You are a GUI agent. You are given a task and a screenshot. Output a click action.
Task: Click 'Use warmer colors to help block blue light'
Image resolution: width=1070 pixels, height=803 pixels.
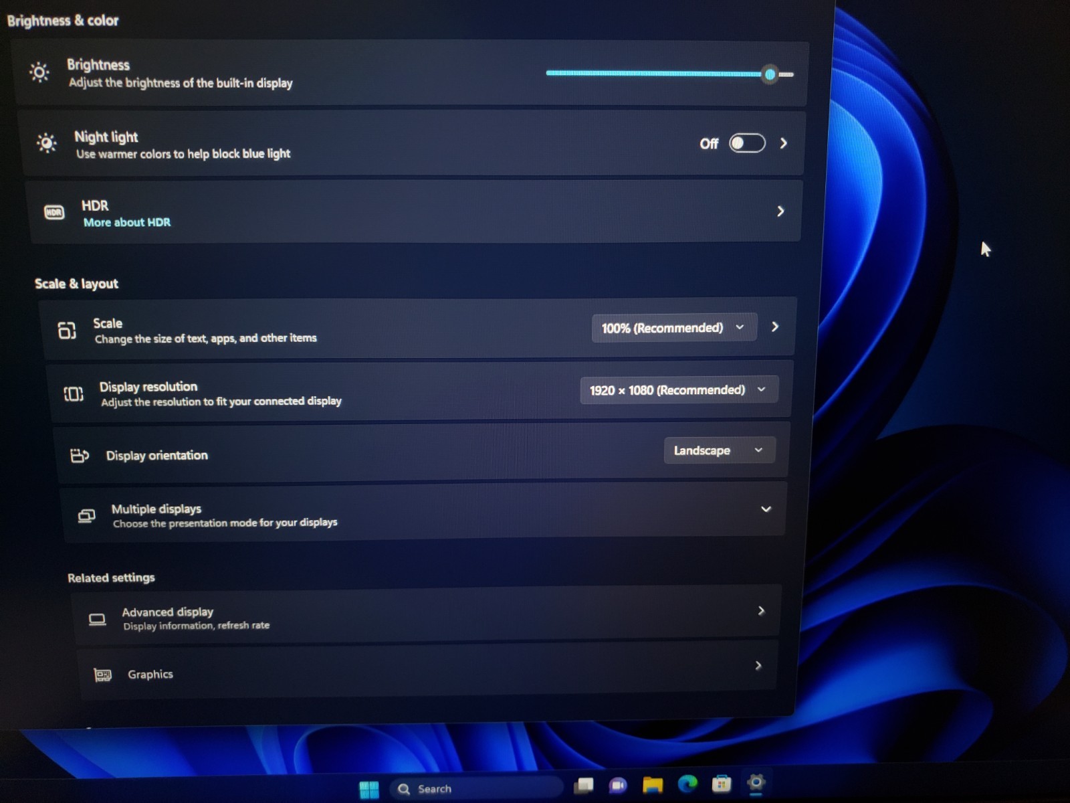point(183,154)
